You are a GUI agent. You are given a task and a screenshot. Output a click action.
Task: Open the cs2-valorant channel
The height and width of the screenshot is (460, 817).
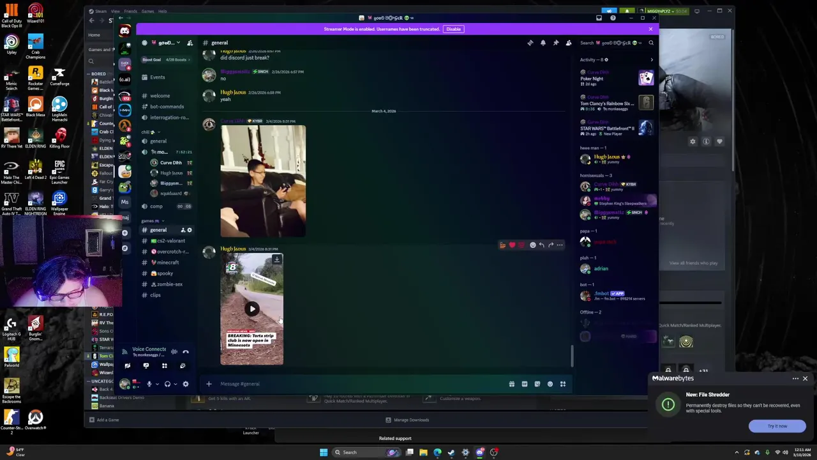pyautogui.click(x=167, y=241)
